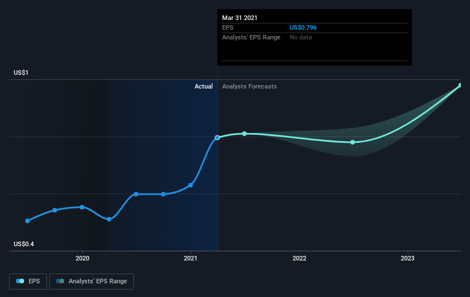Select the EPS data point above 2020

click(82, 207)
